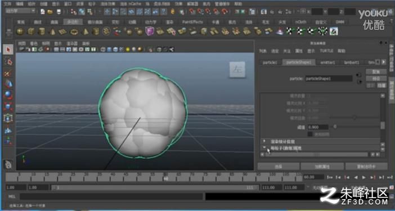Create a polygon sphere from the shelf
Viewport: 395px width, 211px height.
(20, 32)
